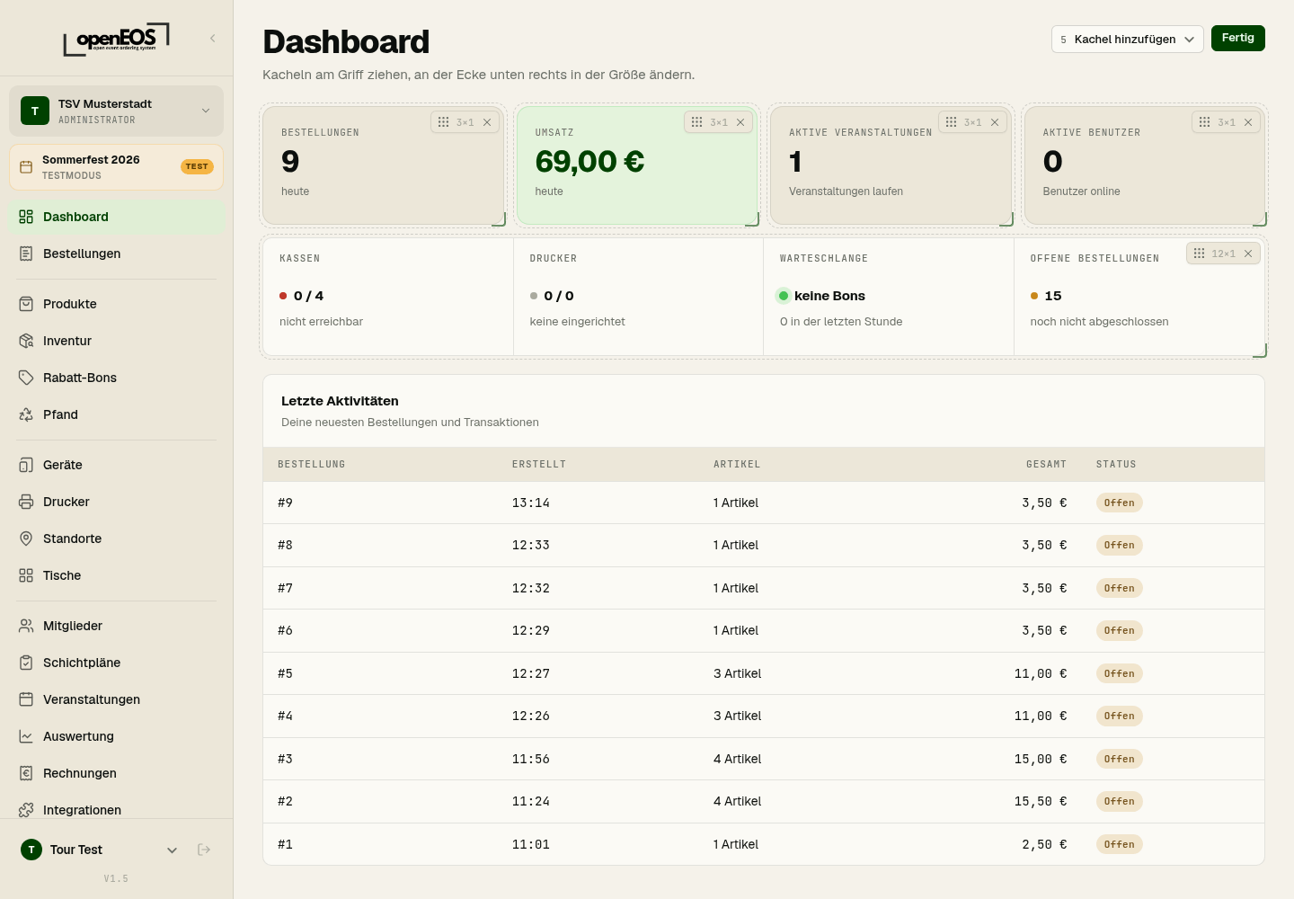Click the Tische grid icon
Screen dimensions: 1294x899
pos(26,575)
